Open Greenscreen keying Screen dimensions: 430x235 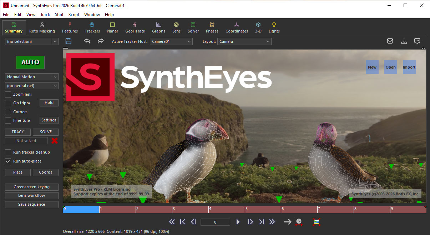coord(32,187)
